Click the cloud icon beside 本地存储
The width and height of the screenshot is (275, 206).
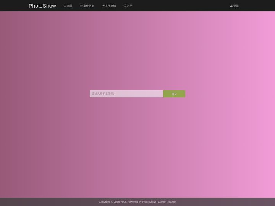tap(103, 6)
